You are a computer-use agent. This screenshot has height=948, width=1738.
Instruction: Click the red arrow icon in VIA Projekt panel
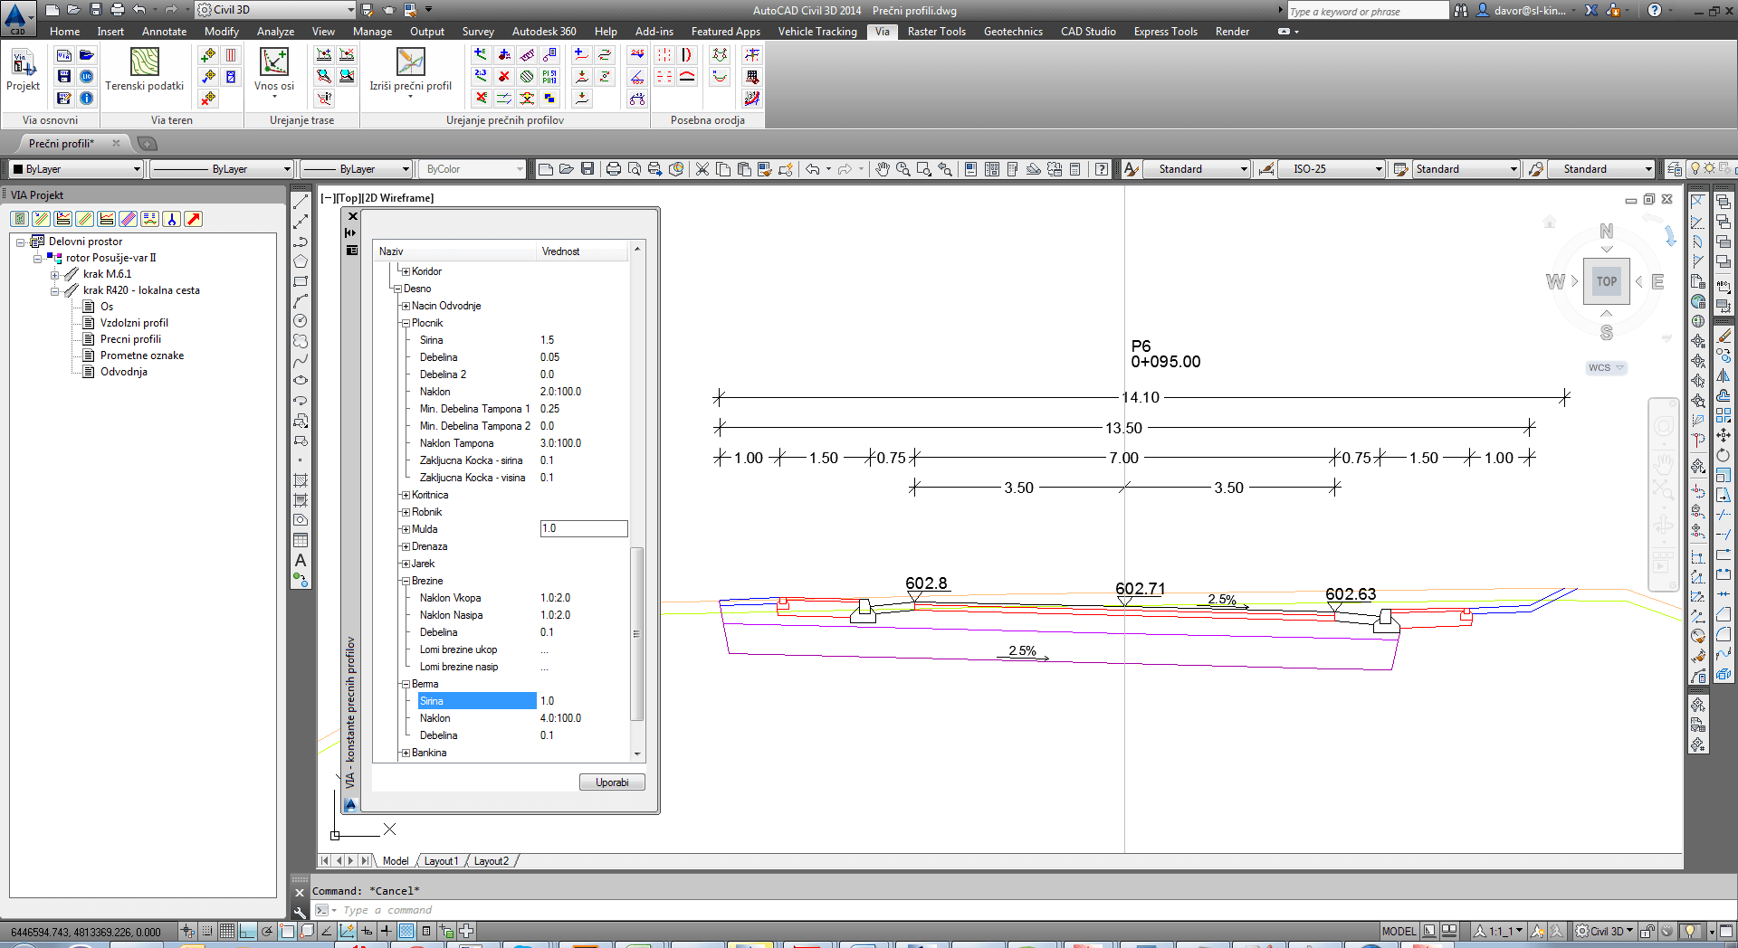(193, 219)
